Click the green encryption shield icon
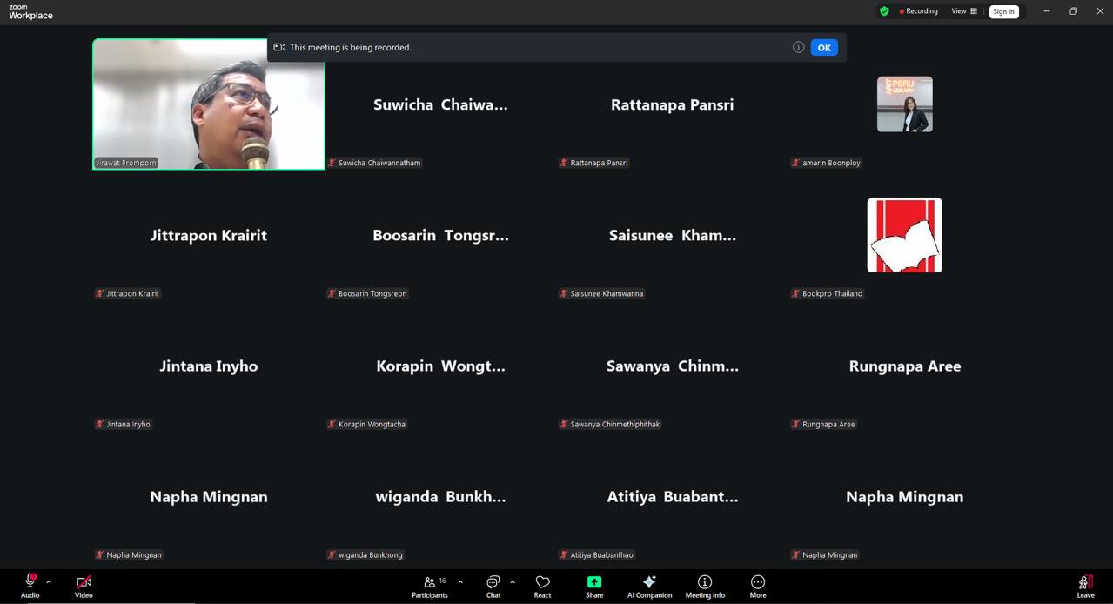The width and height of the screenshot is (1113, 604). click(884, 11)
